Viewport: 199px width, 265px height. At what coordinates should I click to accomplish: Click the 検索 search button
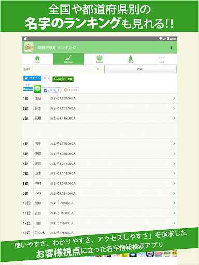[140, 69]
